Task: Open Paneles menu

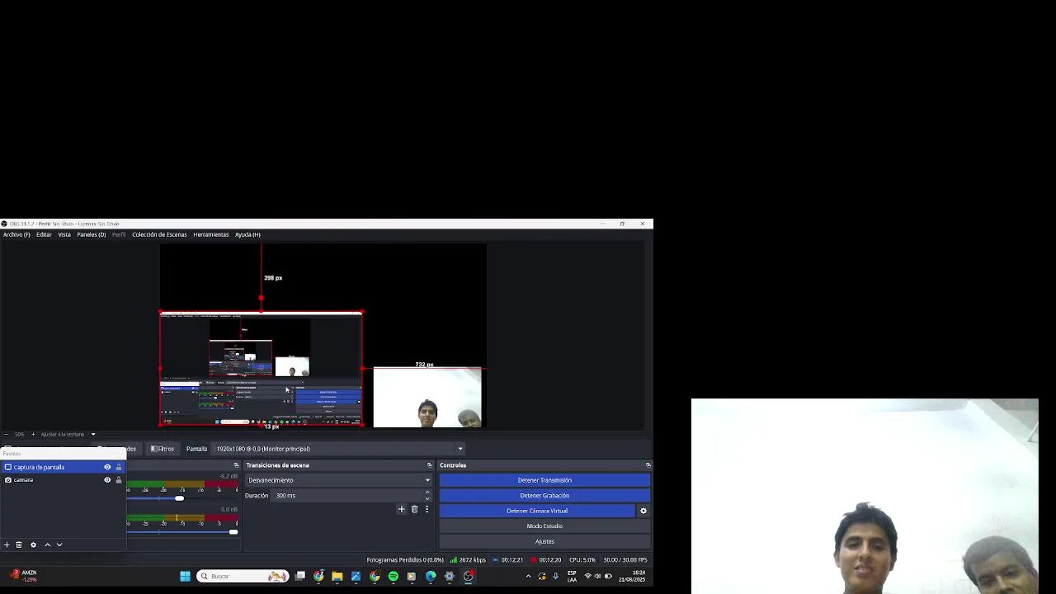Action: click(92, 234)
